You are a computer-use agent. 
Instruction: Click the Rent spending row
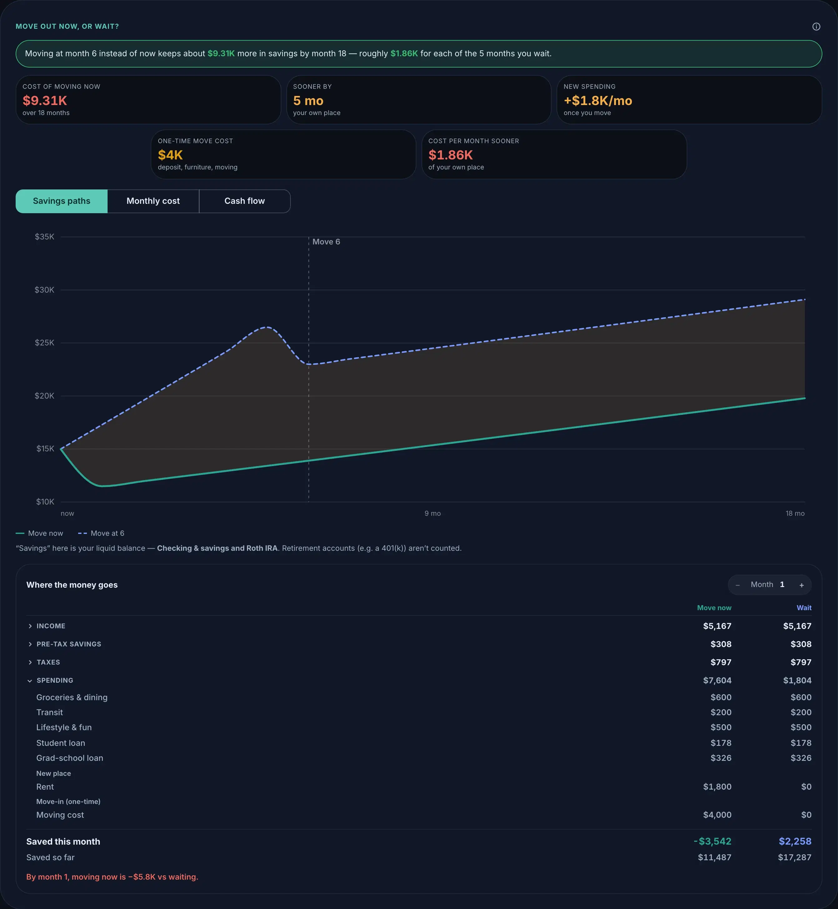[x=419, y=786]
